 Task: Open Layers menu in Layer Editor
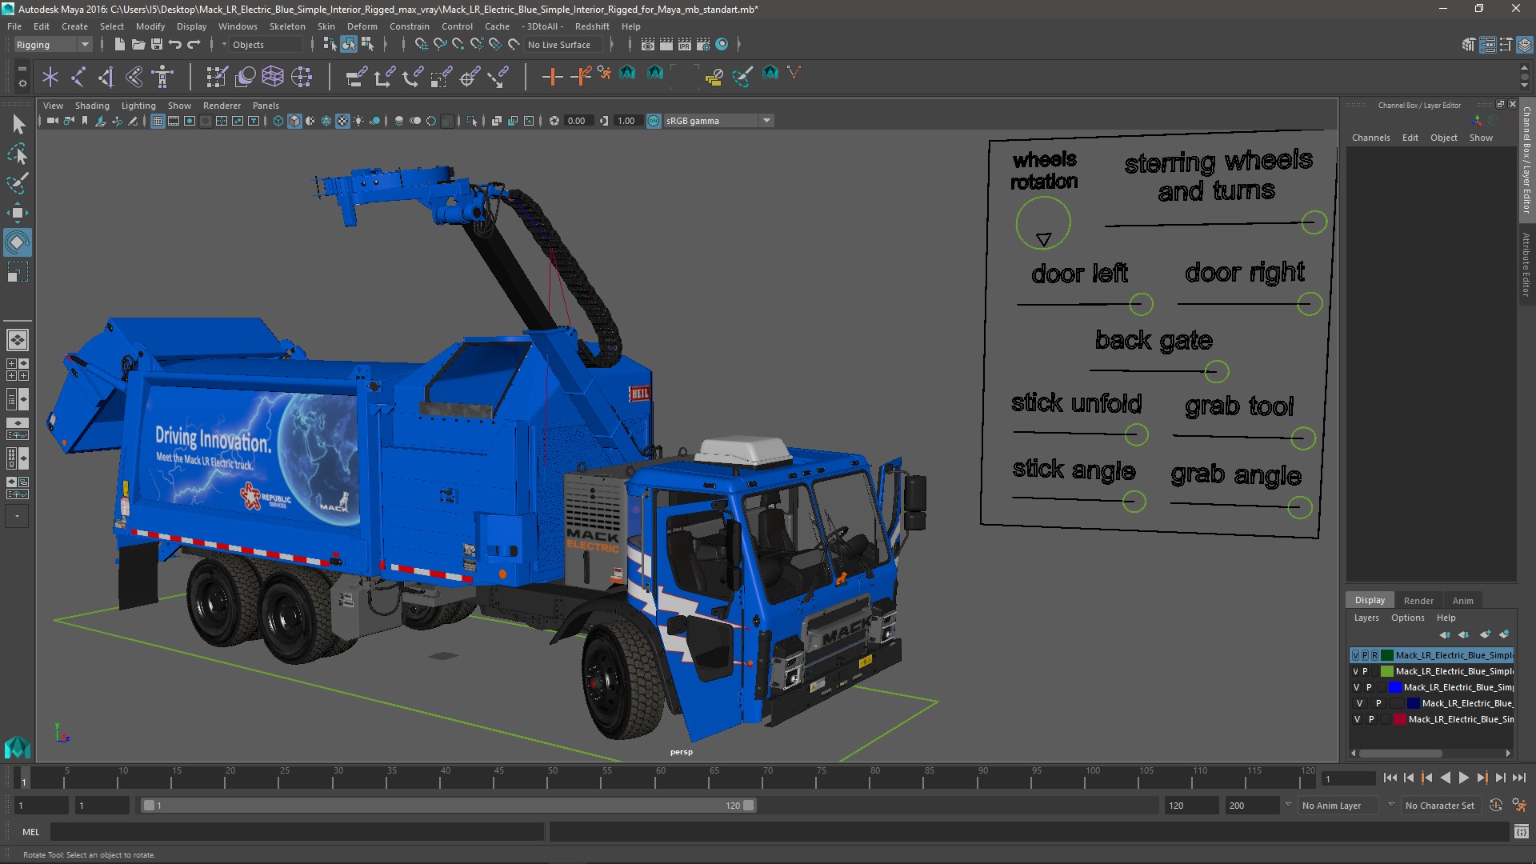(x=1366, y=618)
